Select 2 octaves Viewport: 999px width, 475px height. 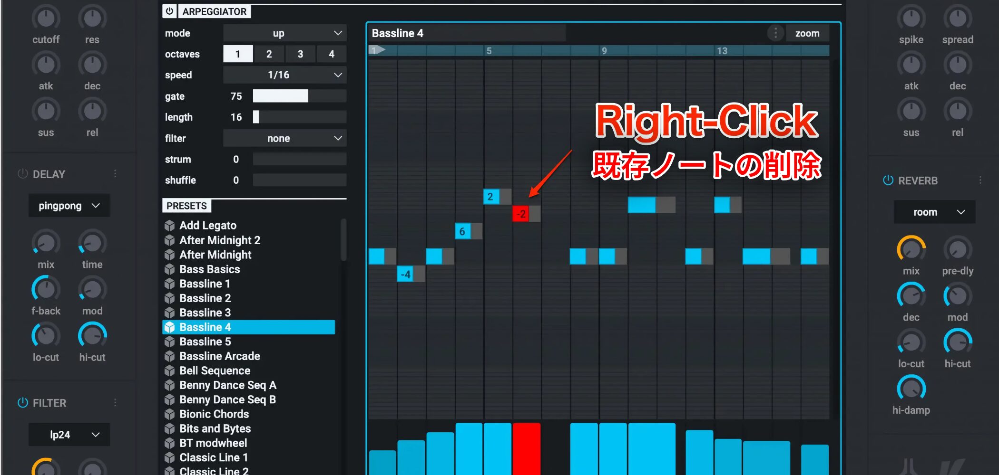pyautogui.click(x=269, y=54)
